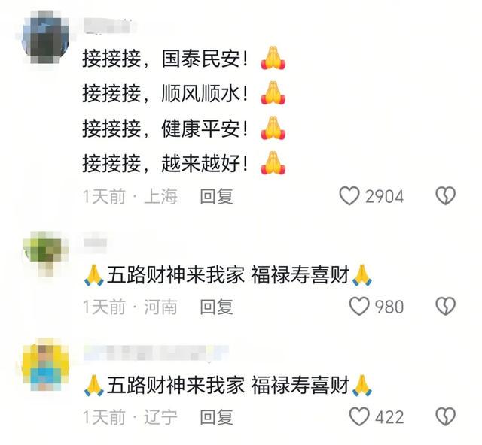The width and height of the screenshot is (482, 445).
Task: Reply (回复) to the Liaoning comment
Action: coord(217,417)
